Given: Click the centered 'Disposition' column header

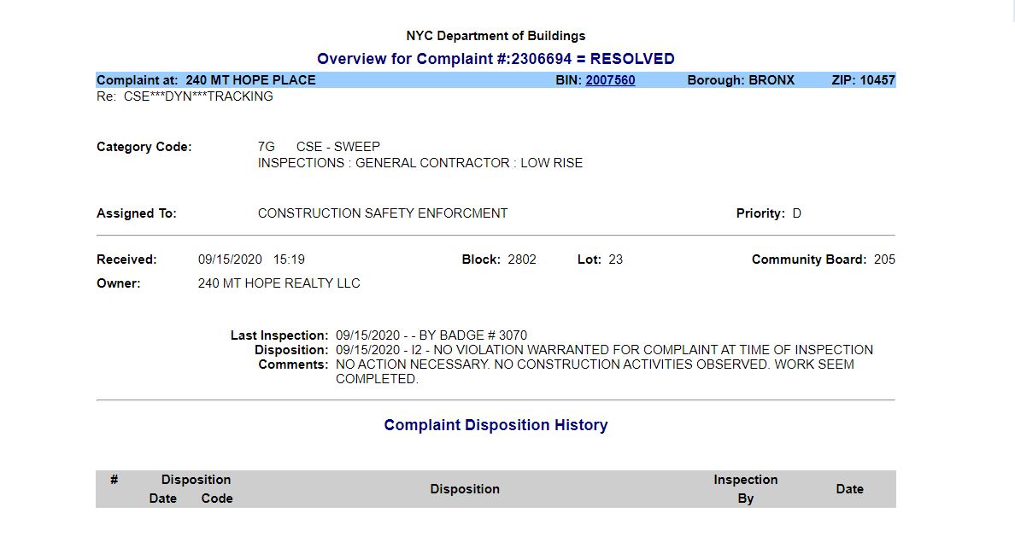Looking at the screenshot, I should pyautogui.click(x=465, y=489).
